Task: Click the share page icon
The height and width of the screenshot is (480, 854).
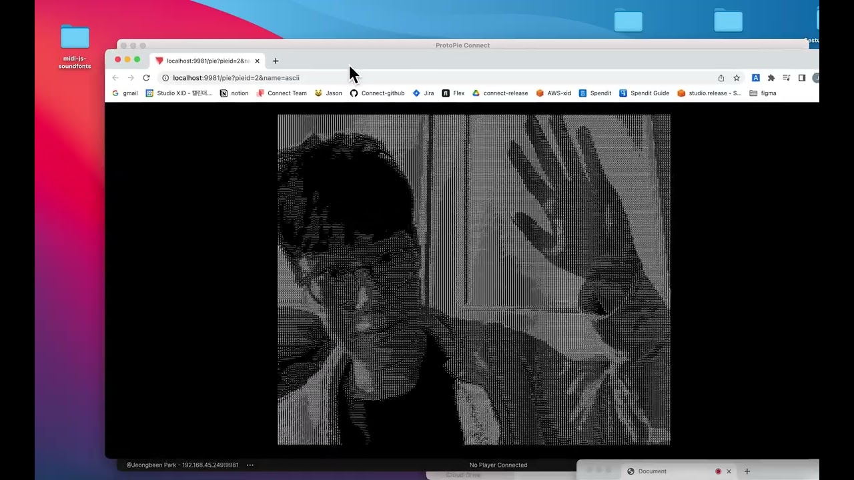Action: 721,78
